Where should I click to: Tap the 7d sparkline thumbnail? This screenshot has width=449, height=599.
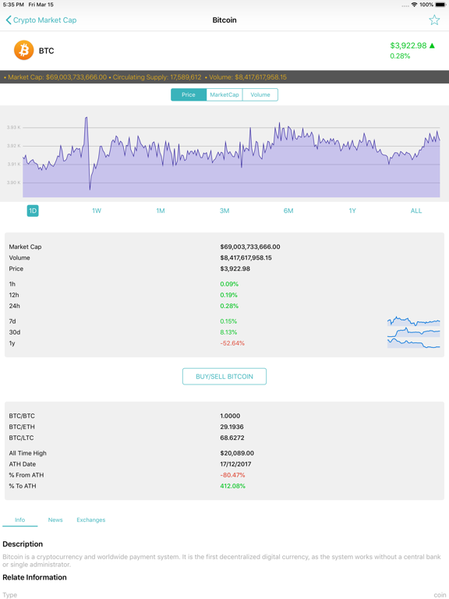tap(413, 321)
